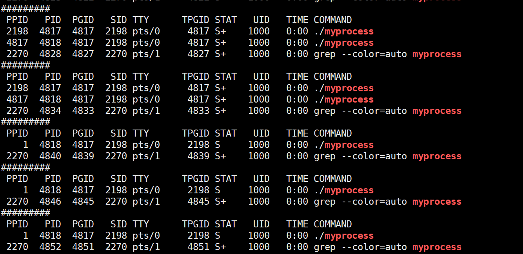Image resolution: width=523 pixels, height=254 pixels.
Task: Select grep --color=auto text in PID 4834 row
Action: (x=360, y=111)
